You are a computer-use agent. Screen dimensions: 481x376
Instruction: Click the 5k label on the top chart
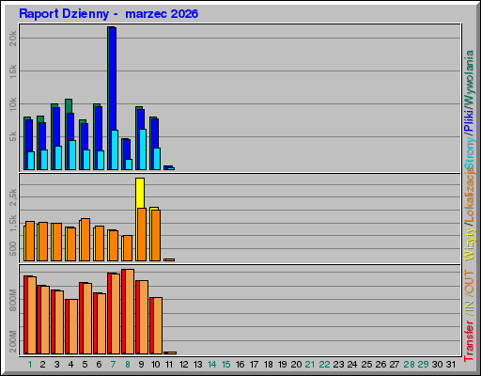(x=12, y=136)
